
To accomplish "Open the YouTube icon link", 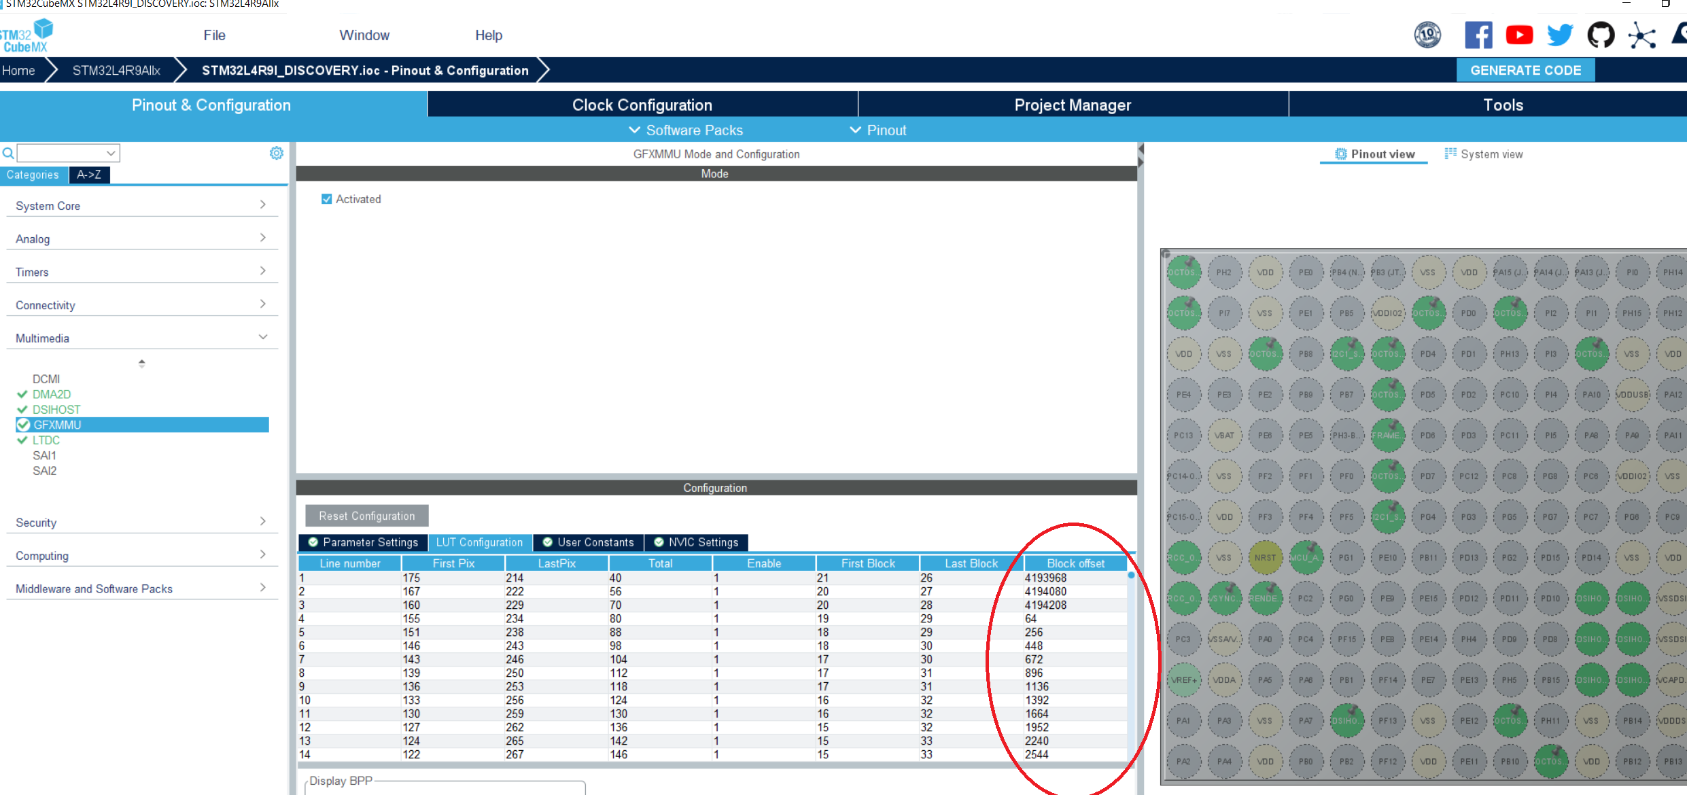I will tap(1519, 35).
